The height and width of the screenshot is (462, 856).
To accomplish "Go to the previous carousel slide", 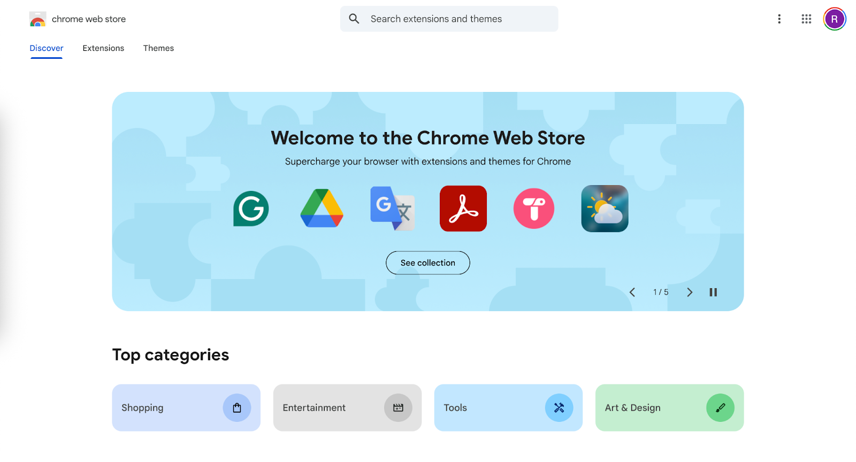I will pos(632,292).
